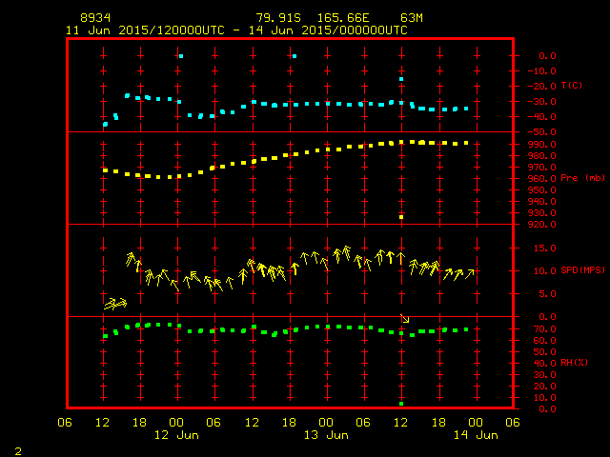Click the 980.0 pressure tick value

pos(542,156)
